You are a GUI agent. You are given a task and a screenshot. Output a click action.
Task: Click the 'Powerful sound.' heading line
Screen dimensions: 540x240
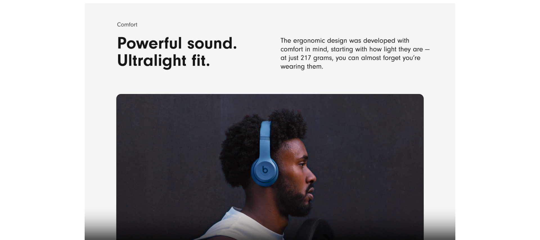(x=177, y=44)
